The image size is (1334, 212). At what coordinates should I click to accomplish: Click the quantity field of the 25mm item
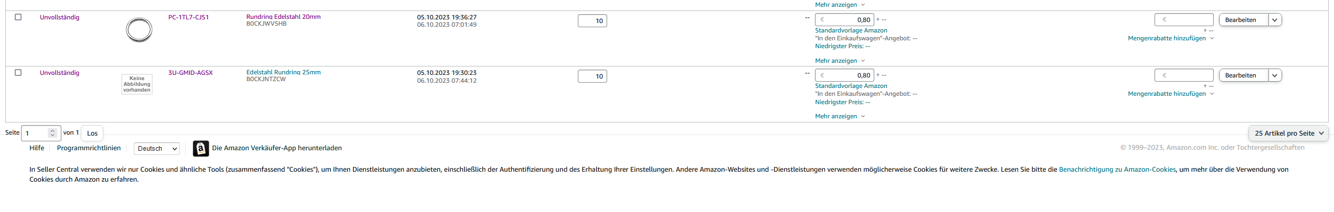592,76
